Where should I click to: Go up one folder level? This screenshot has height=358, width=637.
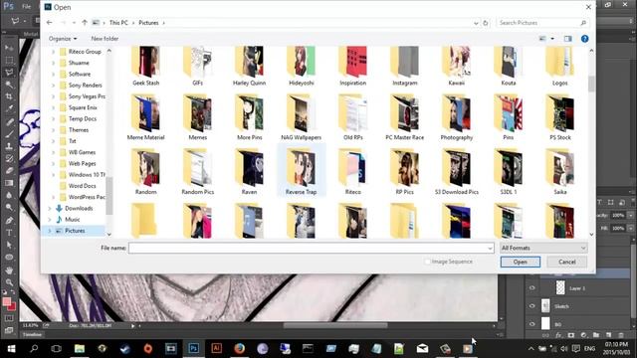(x=85, y=23)
